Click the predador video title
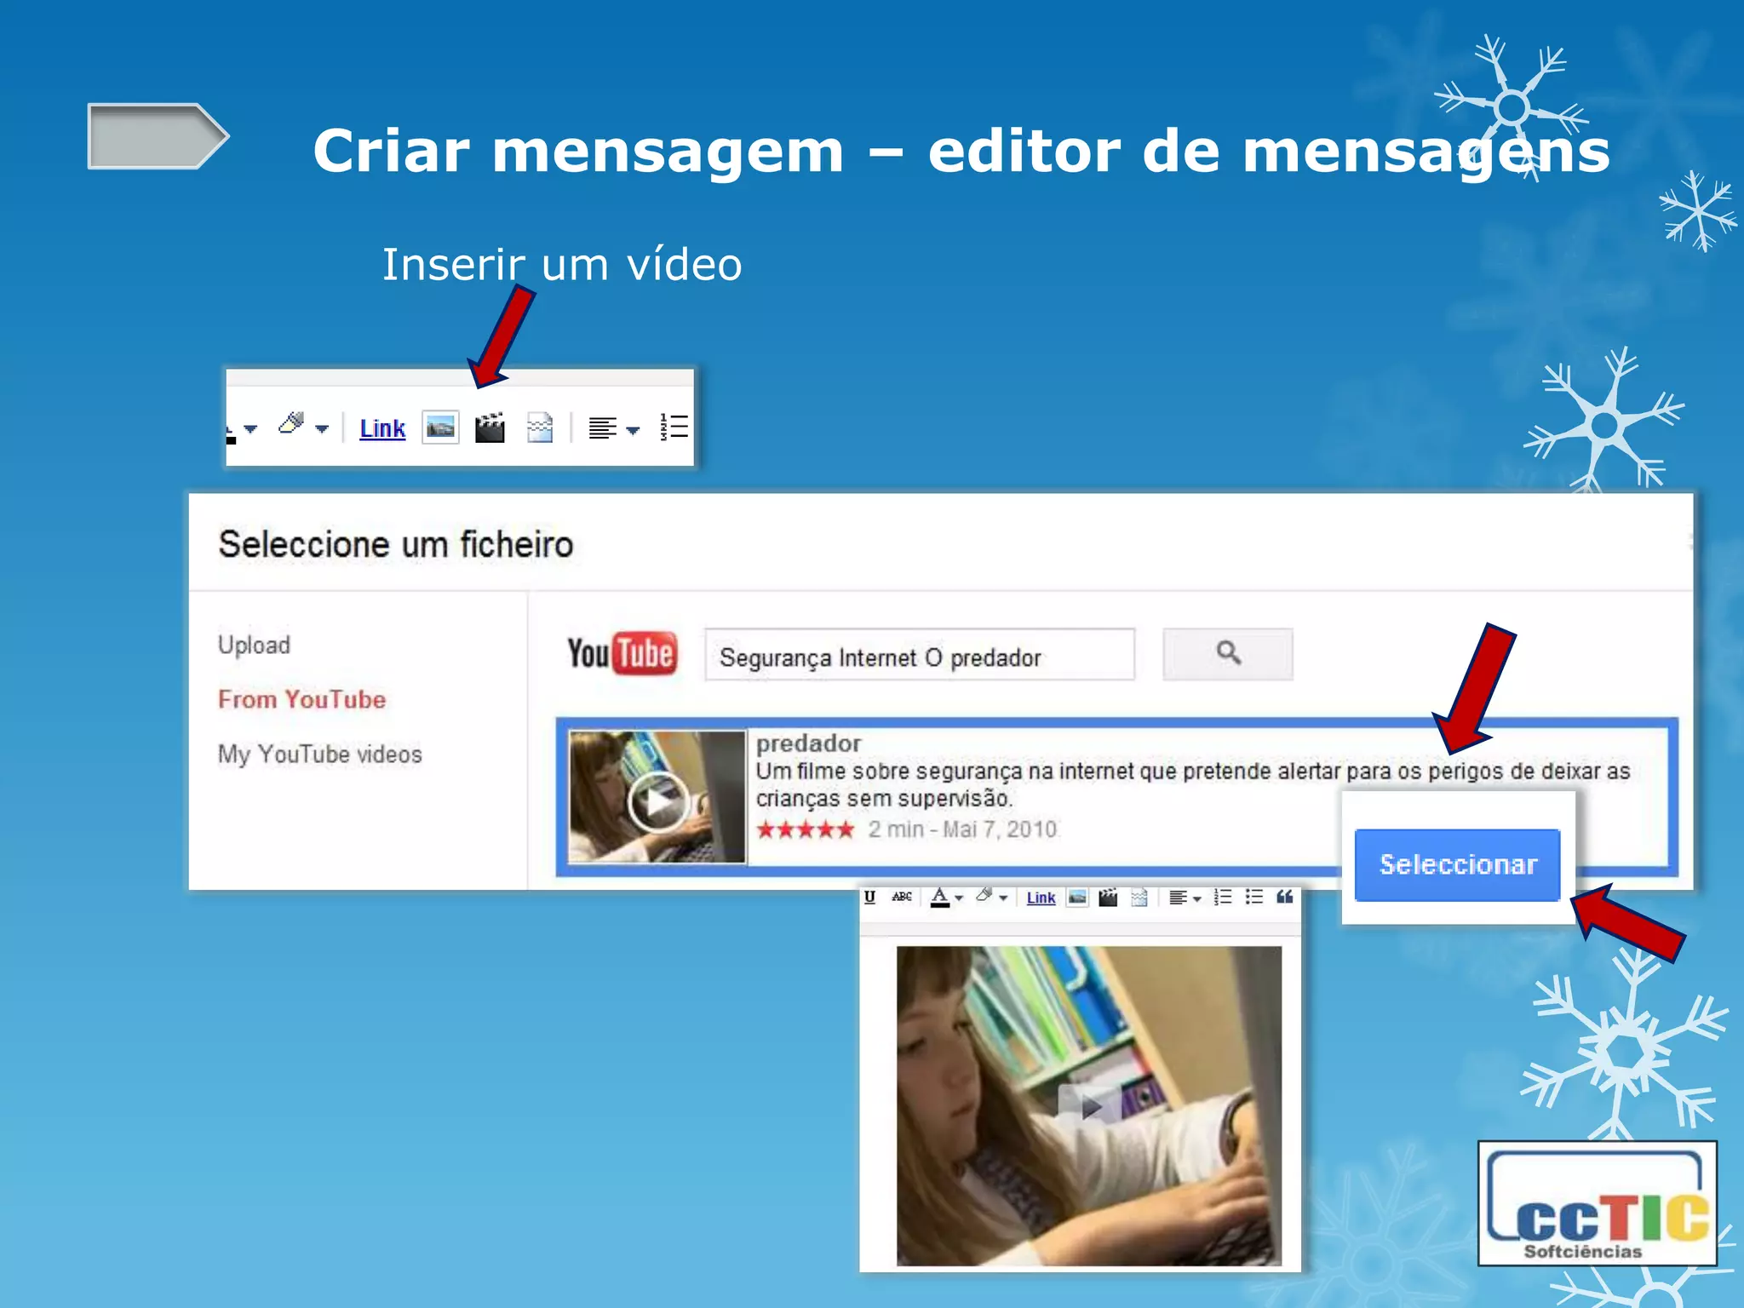Viewport: 1744px width, 1308px height. (x=809, y=743)
